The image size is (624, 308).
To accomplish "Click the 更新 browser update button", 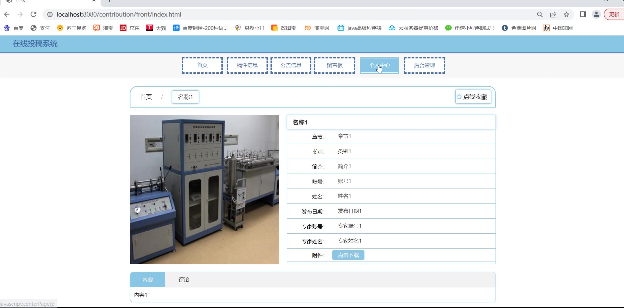I will tap(614, 14).
